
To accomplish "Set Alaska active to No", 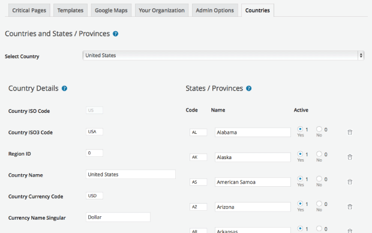I will (319, 154).
